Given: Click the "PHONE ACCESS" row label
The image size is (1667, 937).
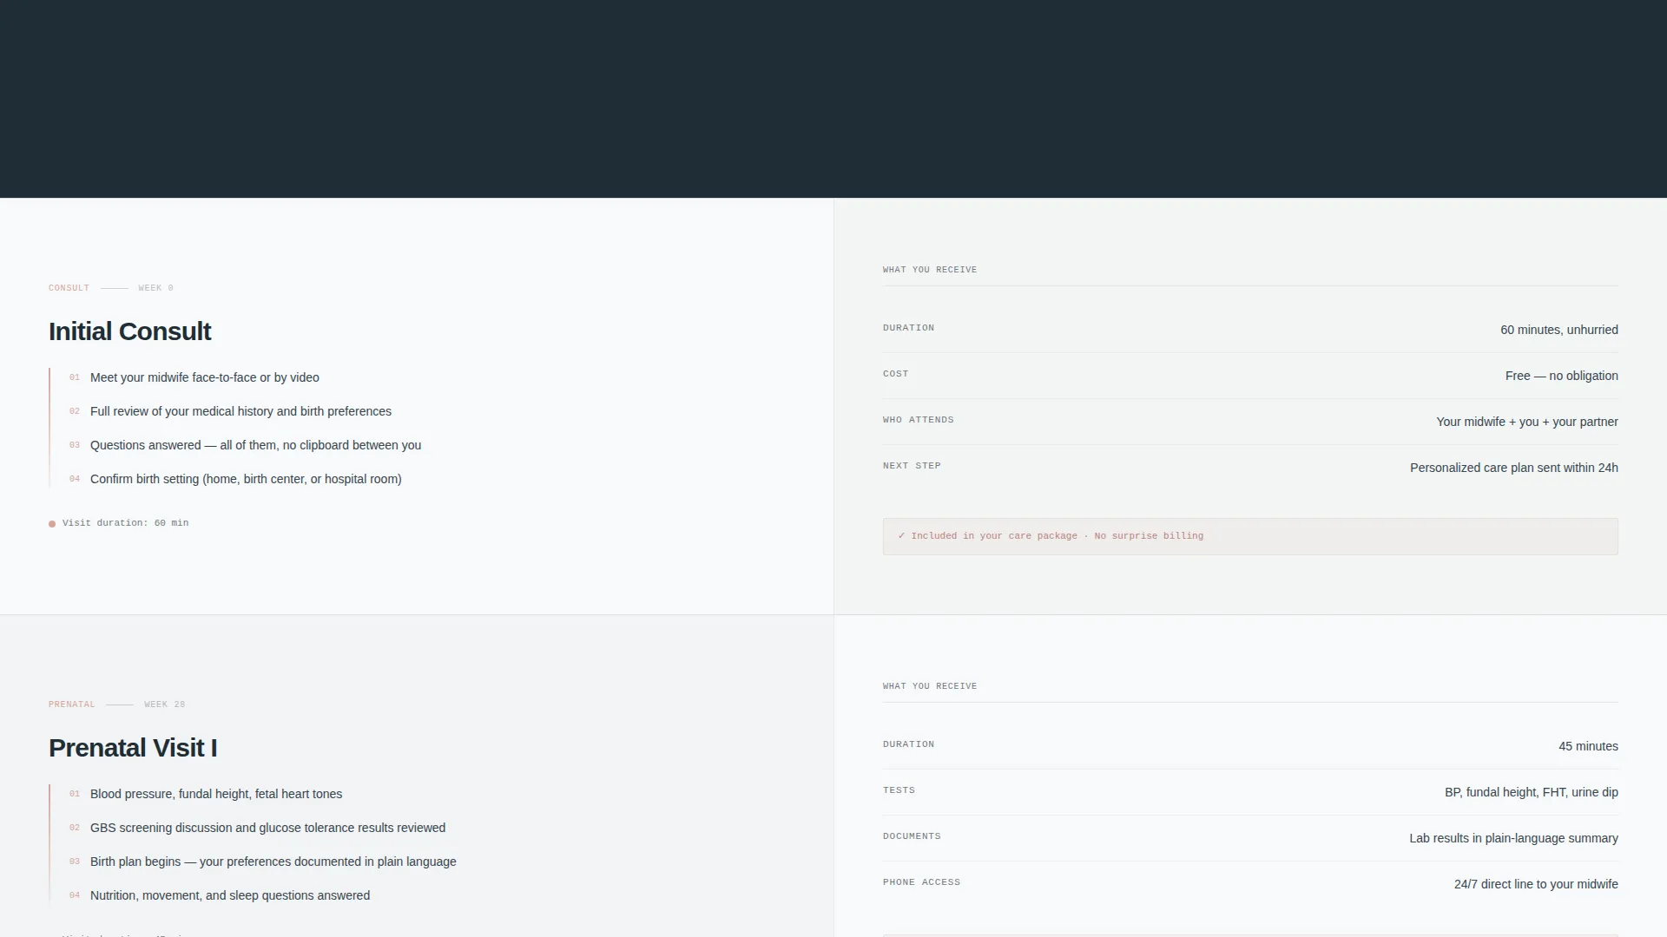Looking at the screenshot, I should 921,882.
